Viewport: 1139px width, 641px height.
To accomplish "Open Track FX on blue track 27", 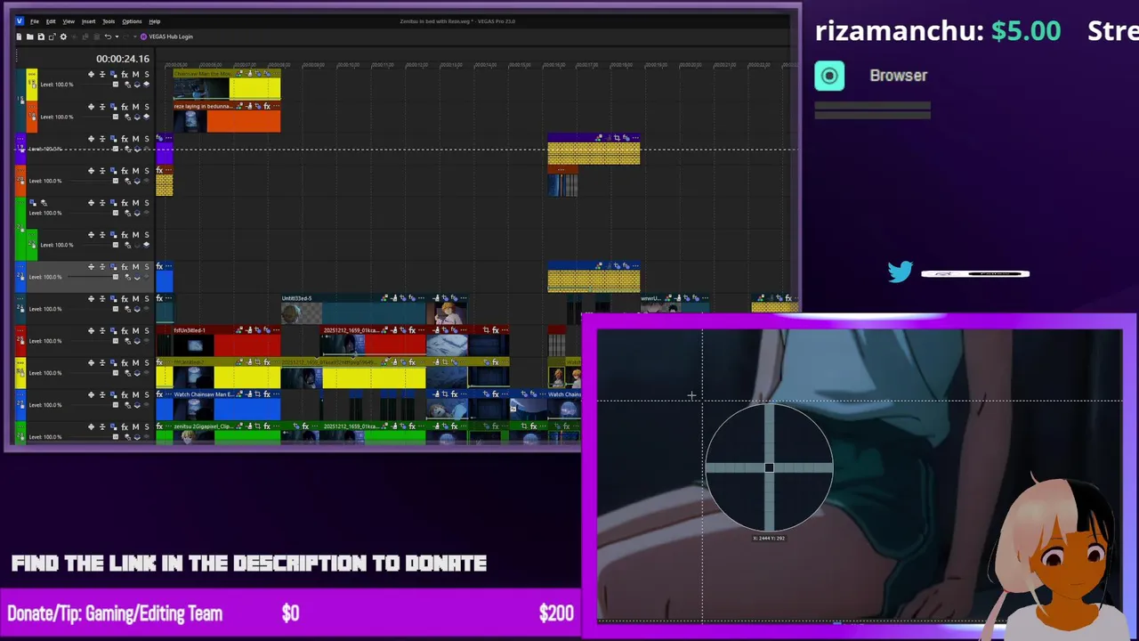I will point(125,395).
